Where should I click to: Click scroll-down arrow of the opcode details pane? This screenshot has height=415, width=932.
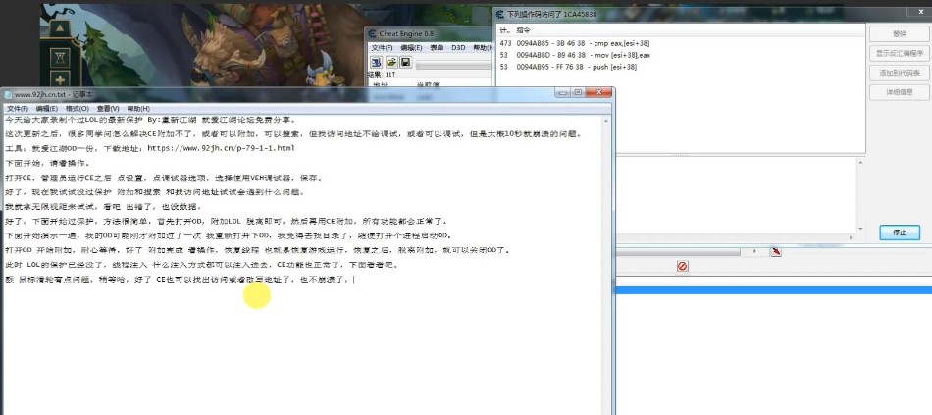(x=860, y=229)
